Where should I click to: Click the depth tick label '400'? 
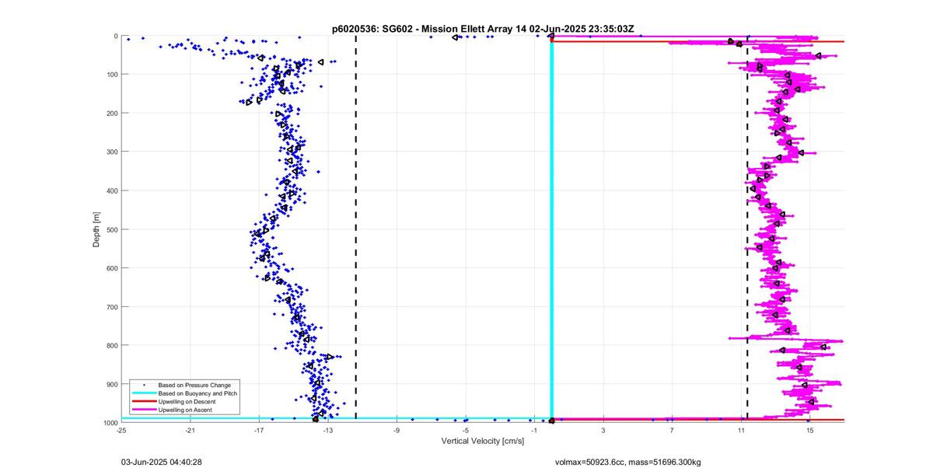pyautogui.click(x=111, y=190)
